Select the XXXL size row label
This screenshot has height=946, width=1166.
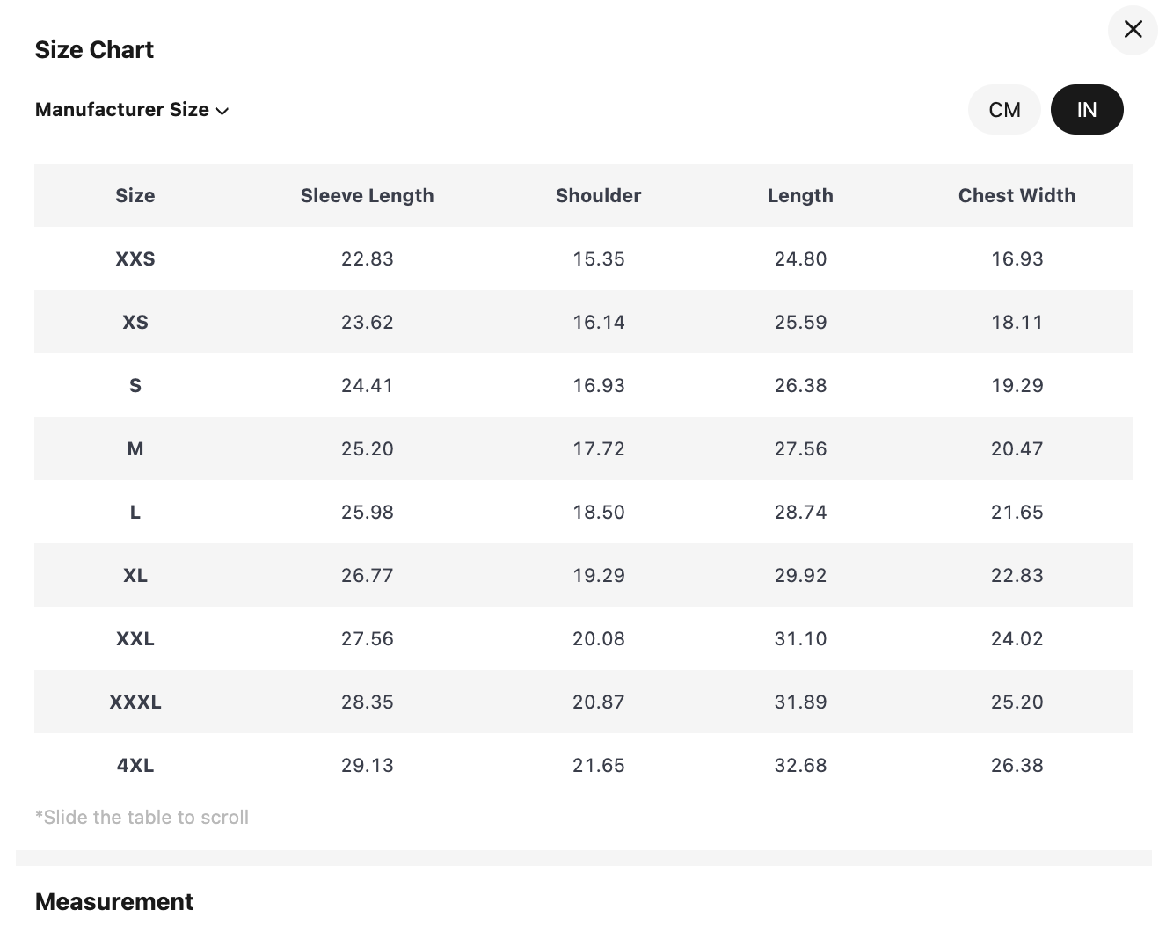pos(135,702)
